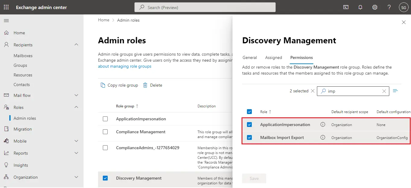Screen dimensions: 411x188
Task: Show info for ApplicationImpersonation role
Action: pos(323,124)
